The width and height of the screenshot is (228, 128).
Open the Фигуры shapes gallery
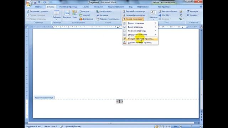(x=85, y=11)
